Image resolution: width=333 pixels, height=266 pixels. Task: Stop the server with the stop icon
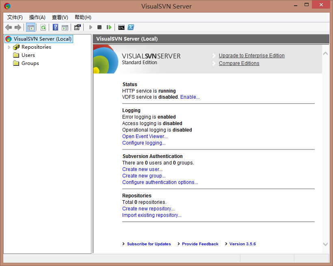99,27
